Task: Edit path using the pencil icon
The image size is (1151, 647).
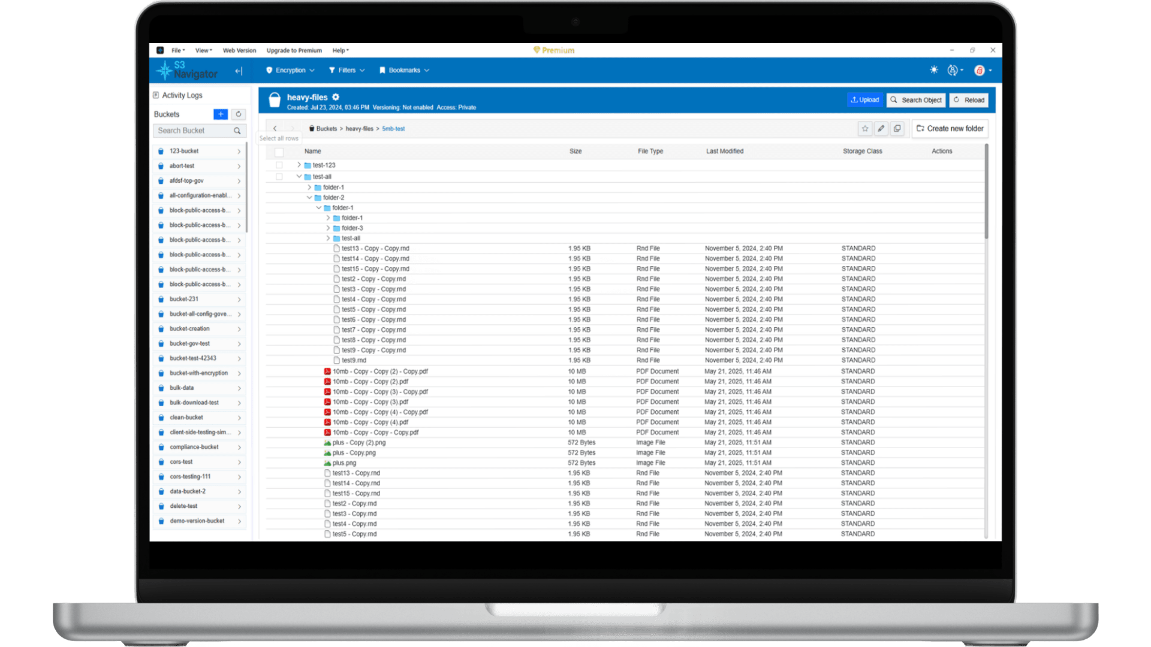Action: [881, 128]
